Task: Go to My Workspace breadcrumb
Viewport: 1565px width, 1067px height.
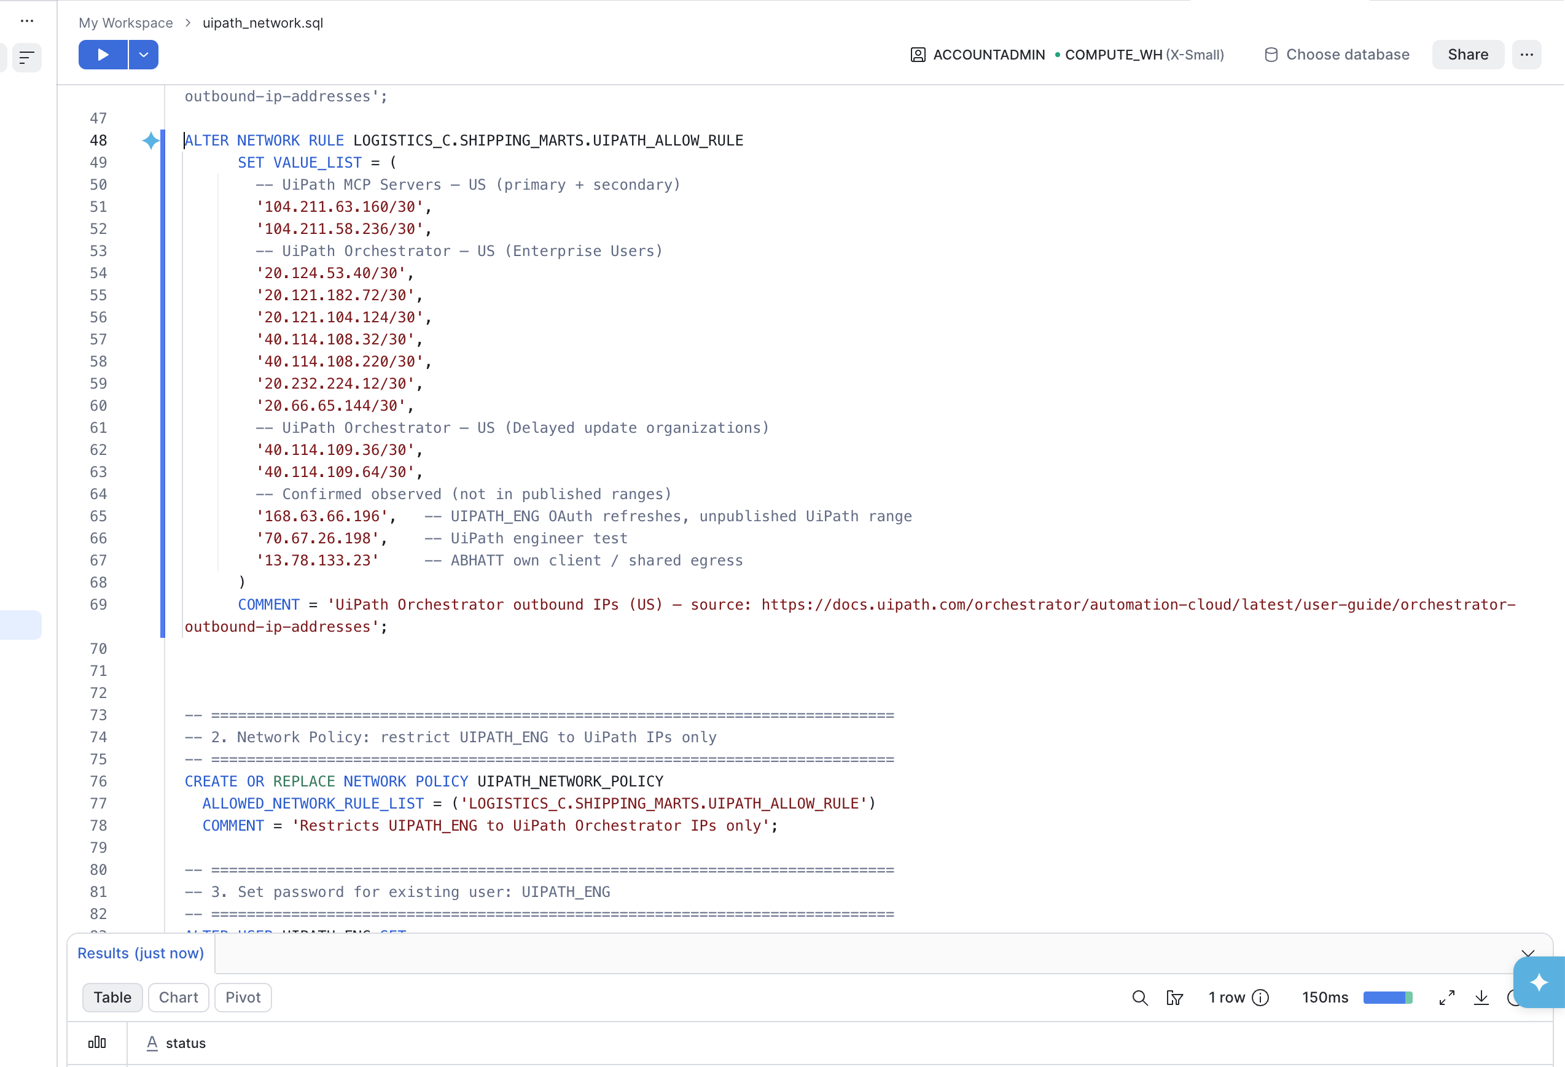Action: 126,23
